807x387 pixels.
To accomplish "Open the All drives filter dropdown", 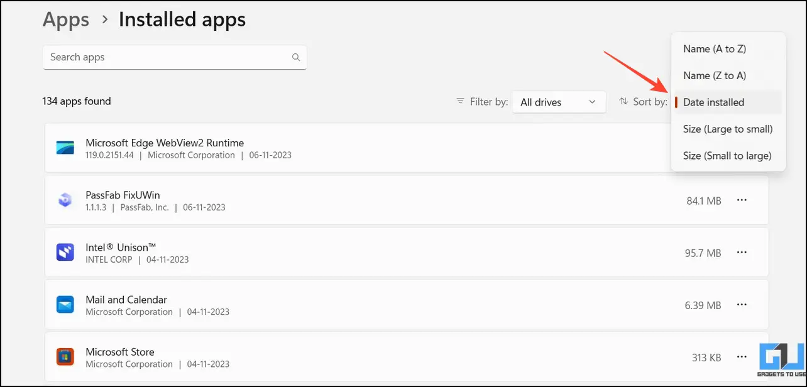I will coord(559,102).
